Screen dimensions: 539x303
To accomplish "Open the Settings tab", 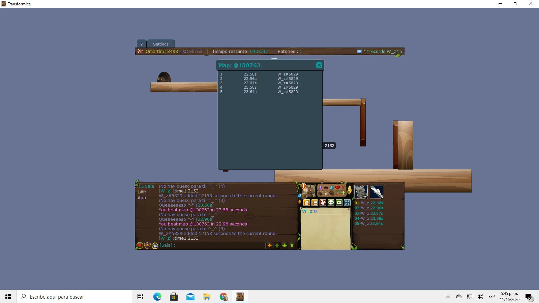I will click(161, 44).
